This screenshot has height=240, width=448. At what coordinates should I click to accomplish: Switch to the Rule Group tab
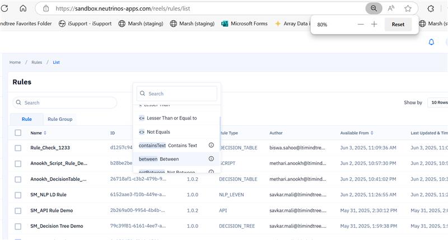coord(60,119)
